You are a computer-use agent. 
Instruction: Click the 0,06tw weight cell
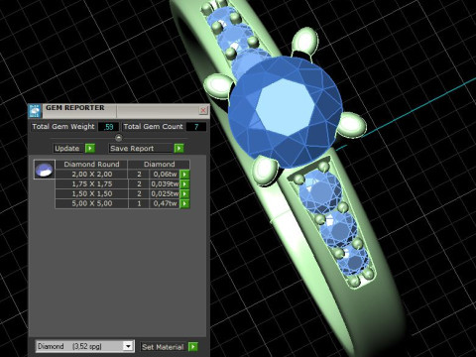[x=165, y=175]
